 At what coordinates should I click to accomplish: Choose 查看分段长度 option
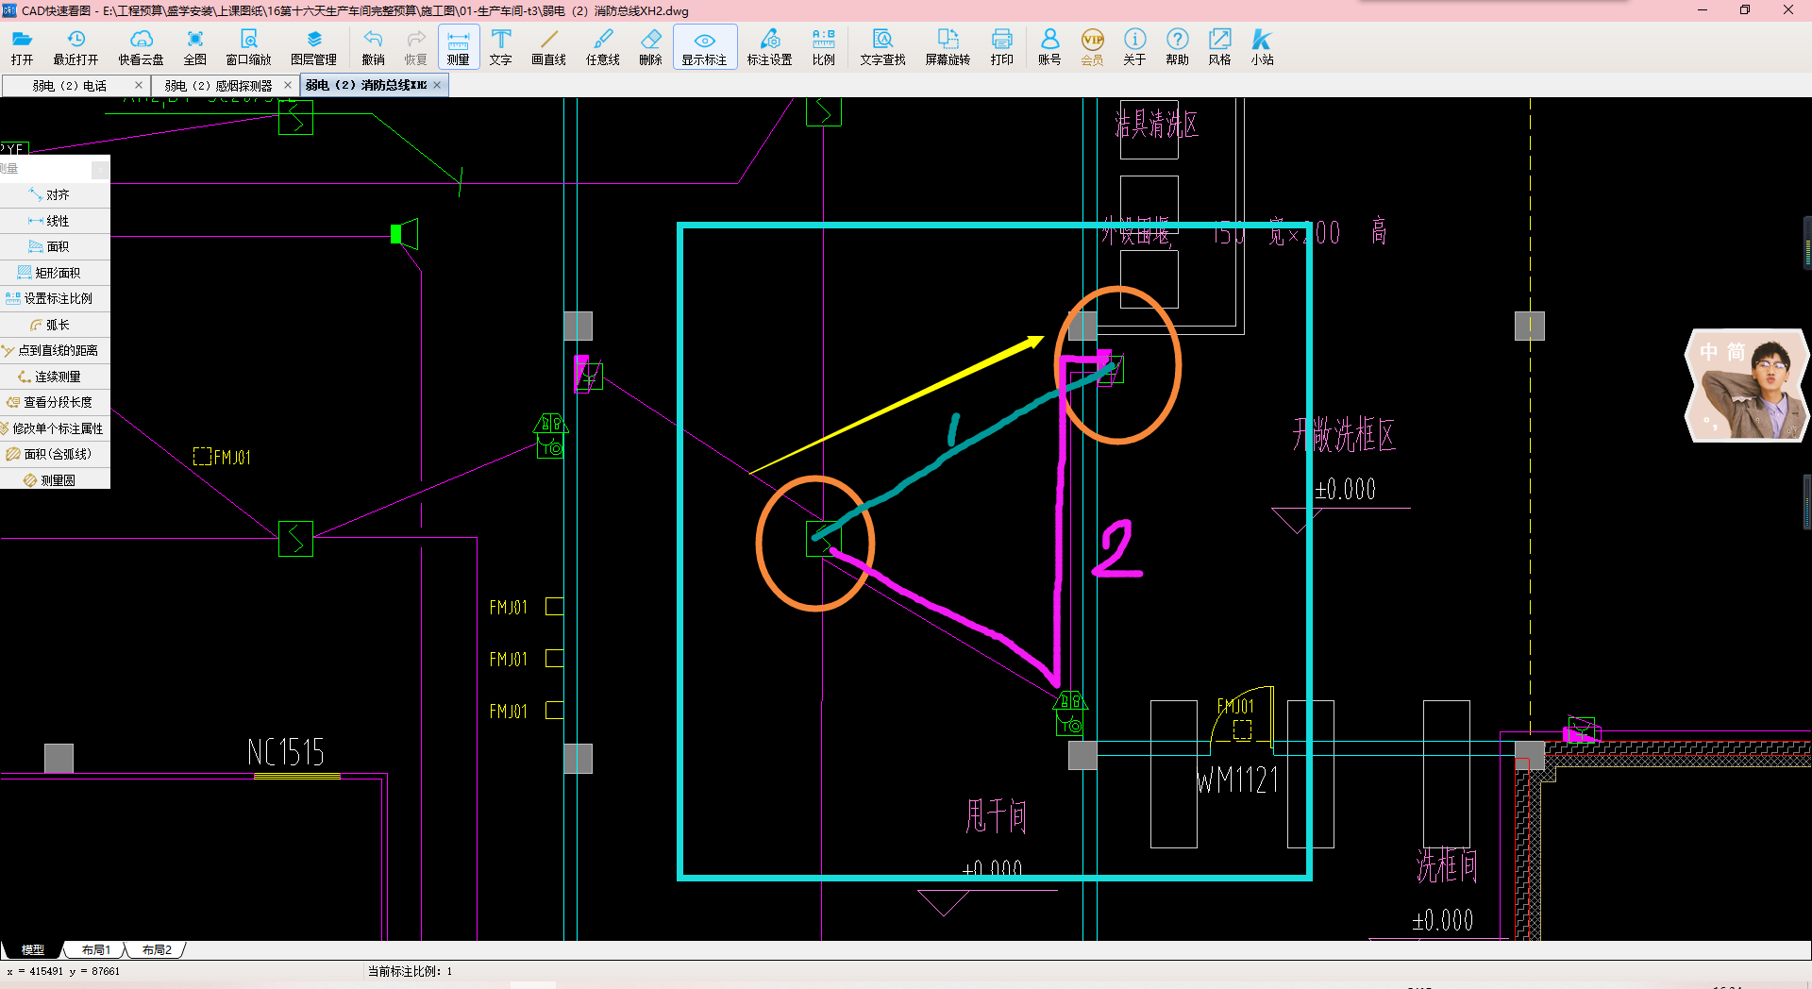pyautogui.click(x=55, y=402)
